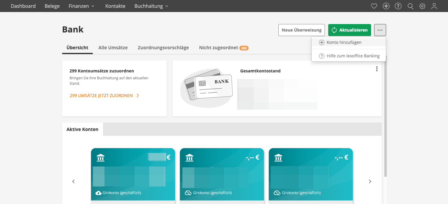The image size is (448, 204).
Task: Switch to Nicht zugeordnet tab
Action: coord(224,47)
